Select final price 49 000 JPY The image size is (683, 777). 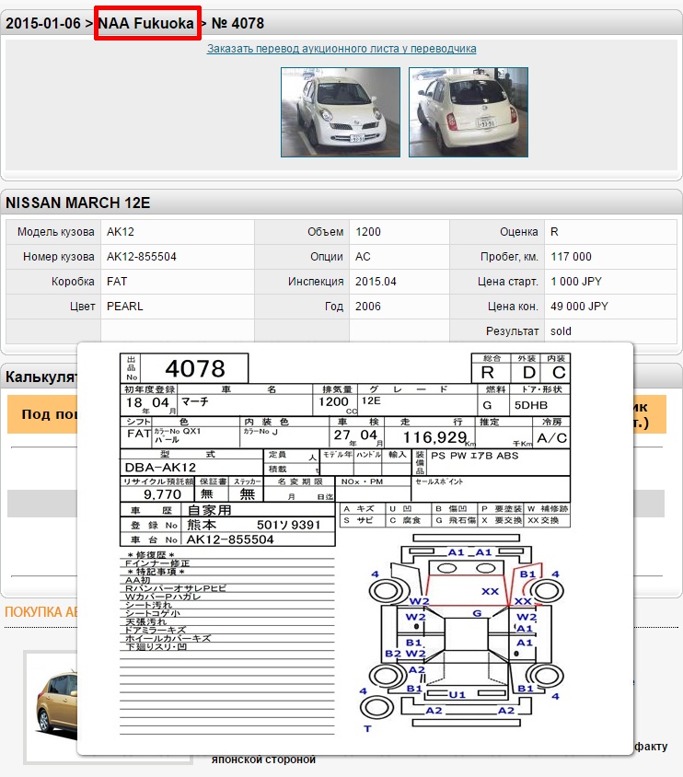point(579,307)
